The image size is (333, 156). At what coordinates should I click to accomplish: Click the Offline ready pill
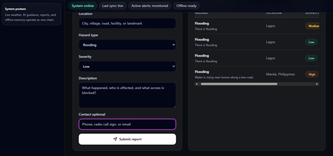(186, 6)
